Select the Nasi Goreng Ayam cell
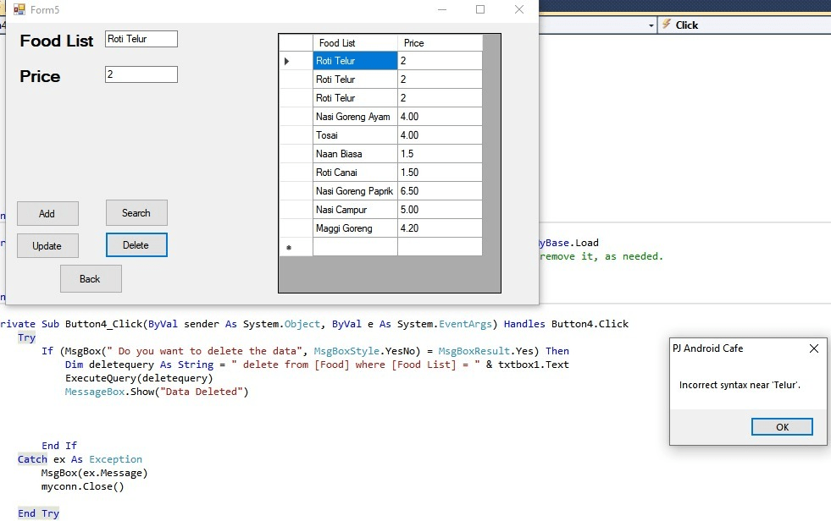The image size is (831, 521). coord(355,117)
